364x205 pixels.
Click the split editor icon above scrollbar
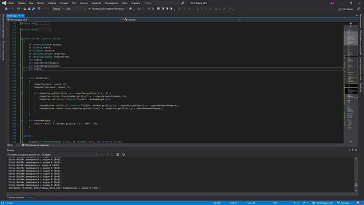point(351,23)
